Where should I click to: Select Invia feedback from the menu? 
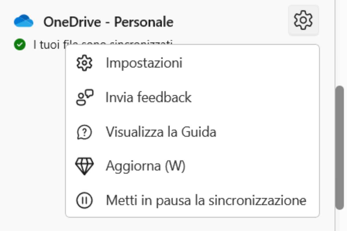coord(148,97)
